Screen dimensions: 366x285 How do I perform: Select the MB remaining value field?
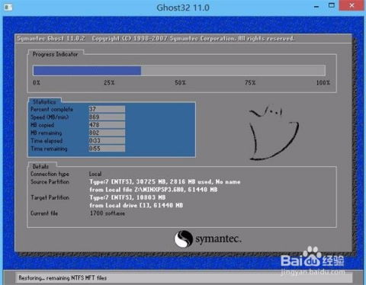[107, 133]
